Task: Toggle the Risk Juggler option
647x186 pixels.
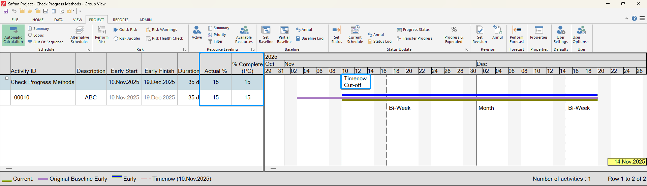Action: [x=127, y=39]
